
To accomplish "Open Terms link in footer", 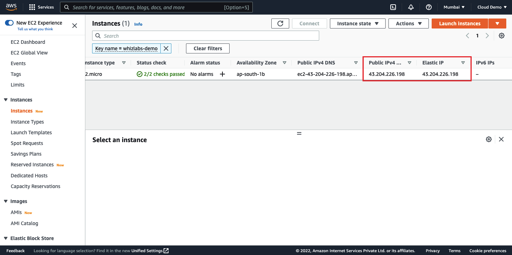I will (x=455, y=251).
